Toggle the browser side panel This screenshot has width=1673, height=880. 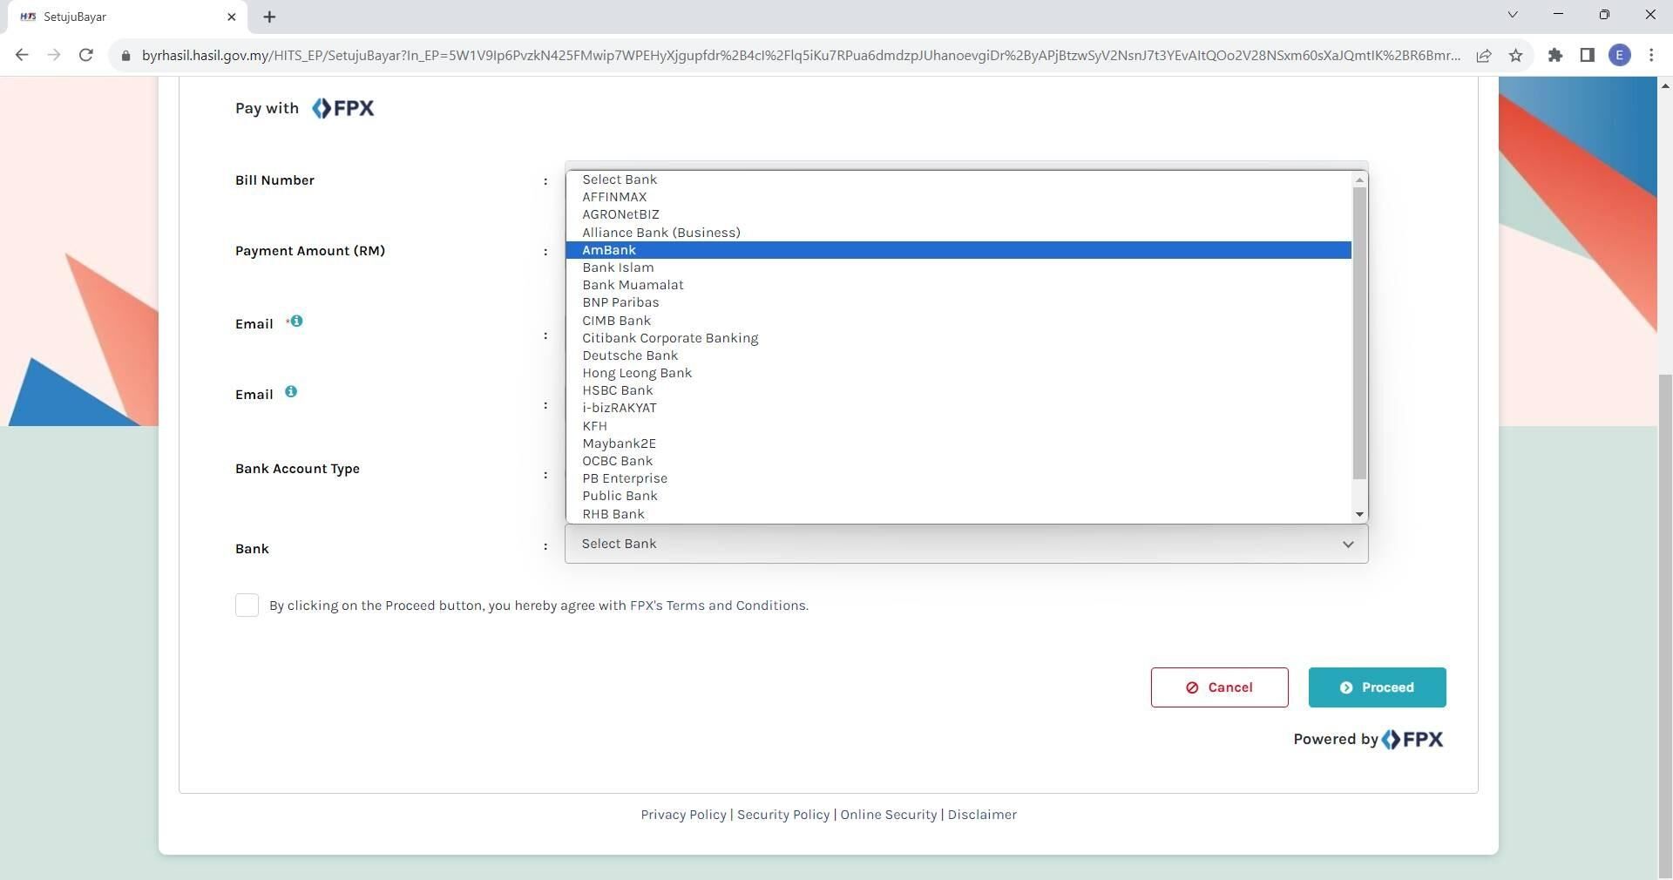(x=1587, y=55)
